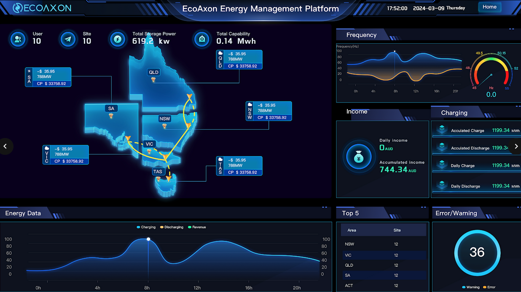Select the VIC row in Top 5 table
Screen dimensions: 521x292
click(384, 255)
